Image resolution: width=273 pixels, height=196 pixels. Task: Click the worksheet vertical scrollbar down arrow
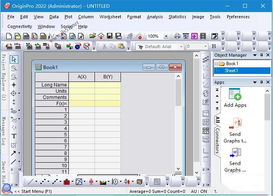pyautogui.click(x=178, y=169)
